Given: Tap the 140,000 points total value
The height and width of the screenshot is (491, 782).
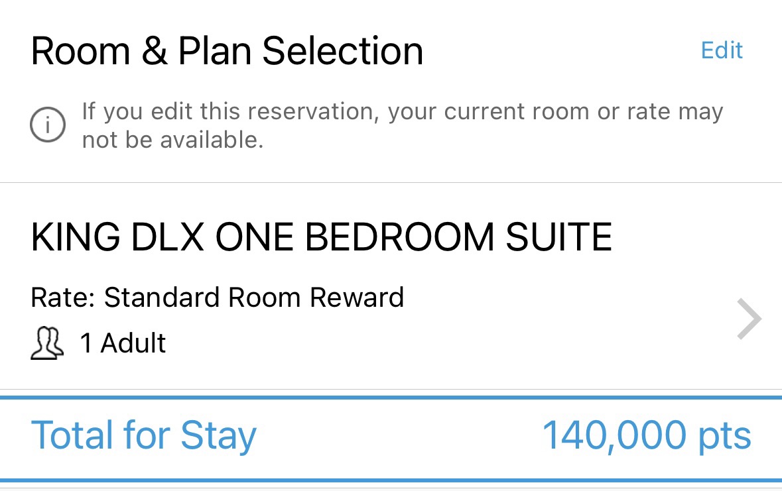Looking at the screenshot, I should (x=647, y=436).
